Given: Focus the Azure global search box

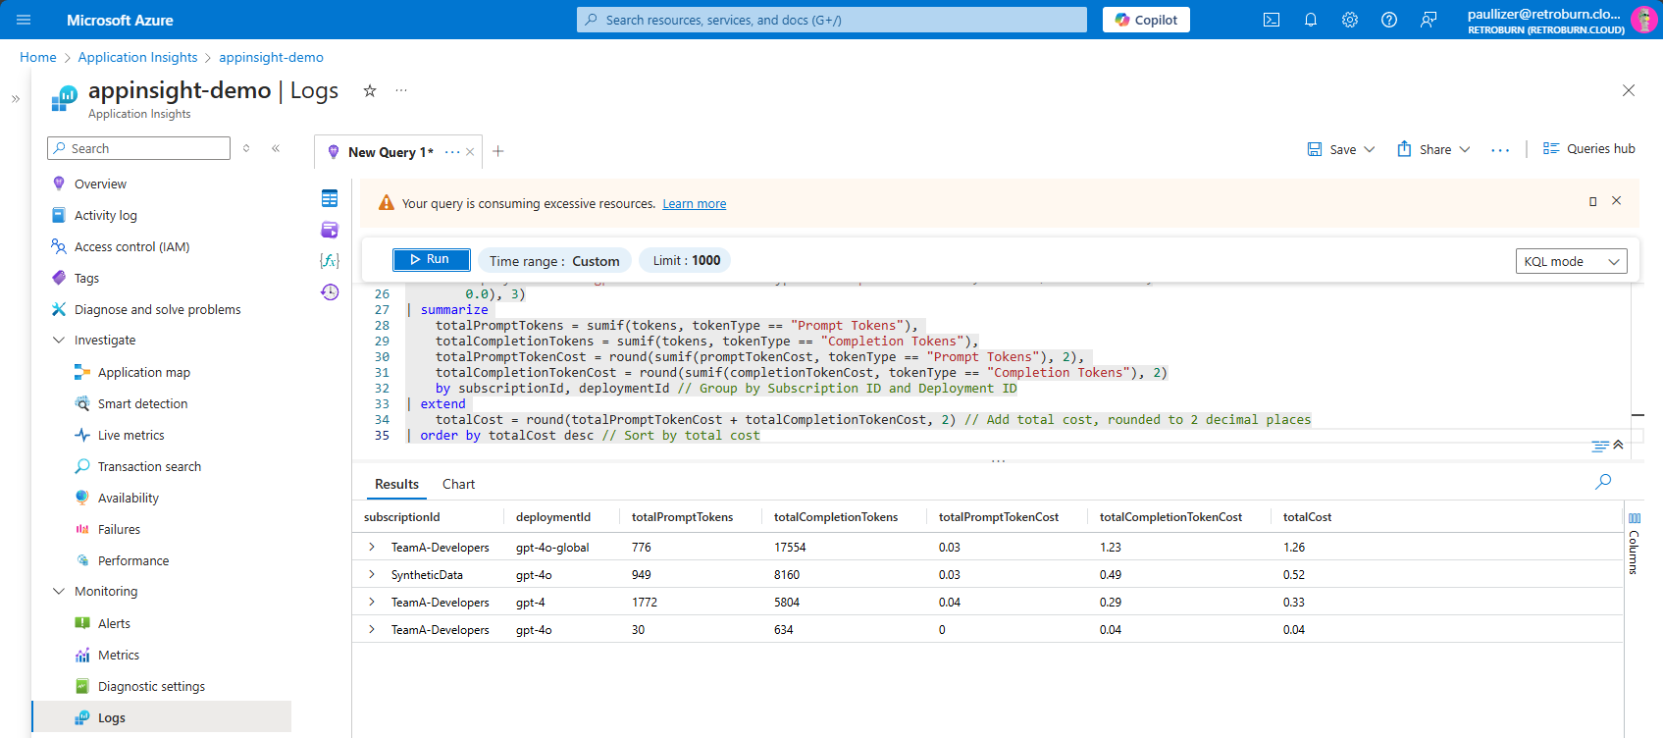Looking at the screenshot, I should tap(832, 20).
